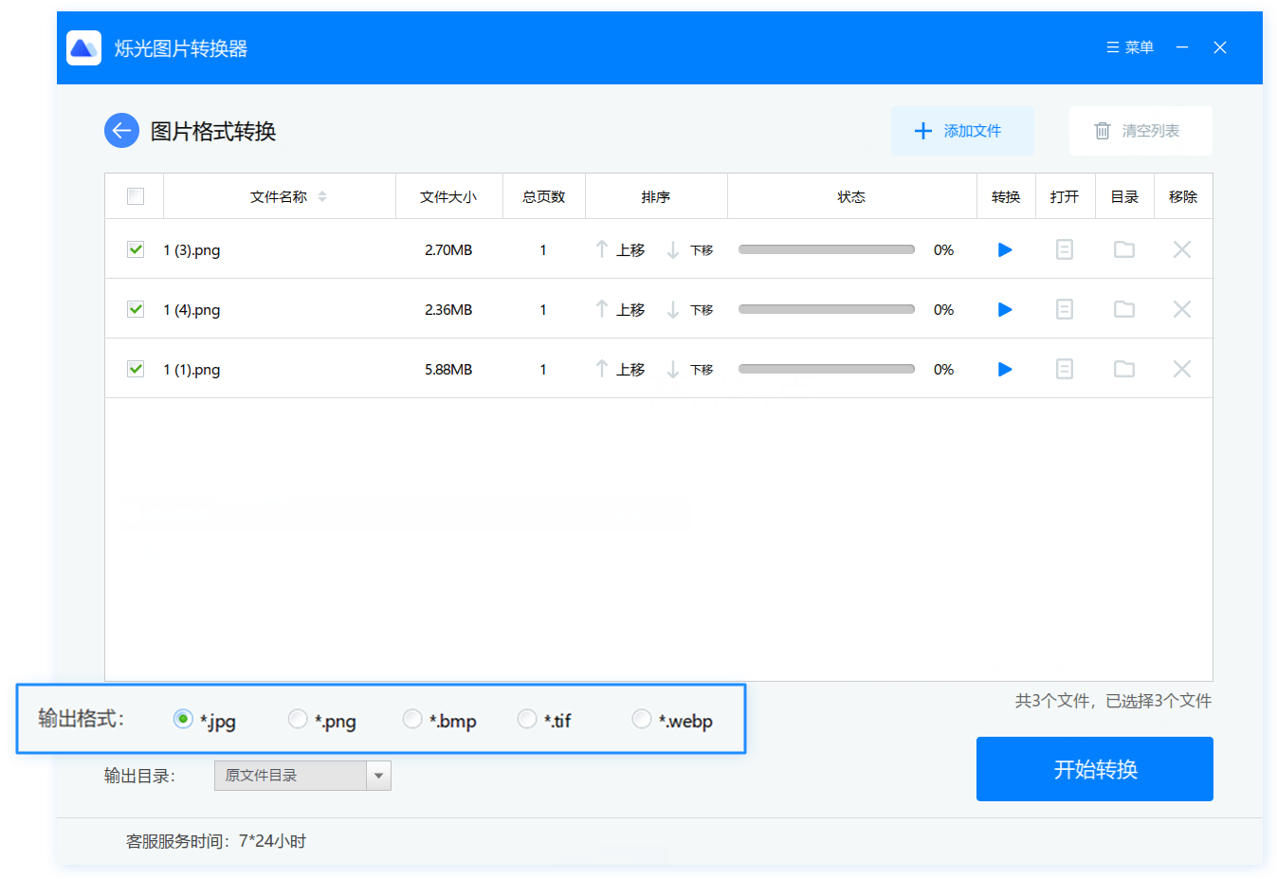This screenshot has width=1277, height=879.
Task: Open converted file for 1 (4).png
Action: pyautogui.click(x=1064, y=310)
